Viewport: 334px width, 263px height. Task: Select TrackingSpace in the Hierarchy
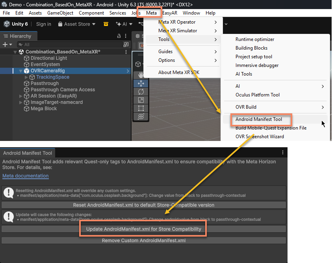coord(52,77)
